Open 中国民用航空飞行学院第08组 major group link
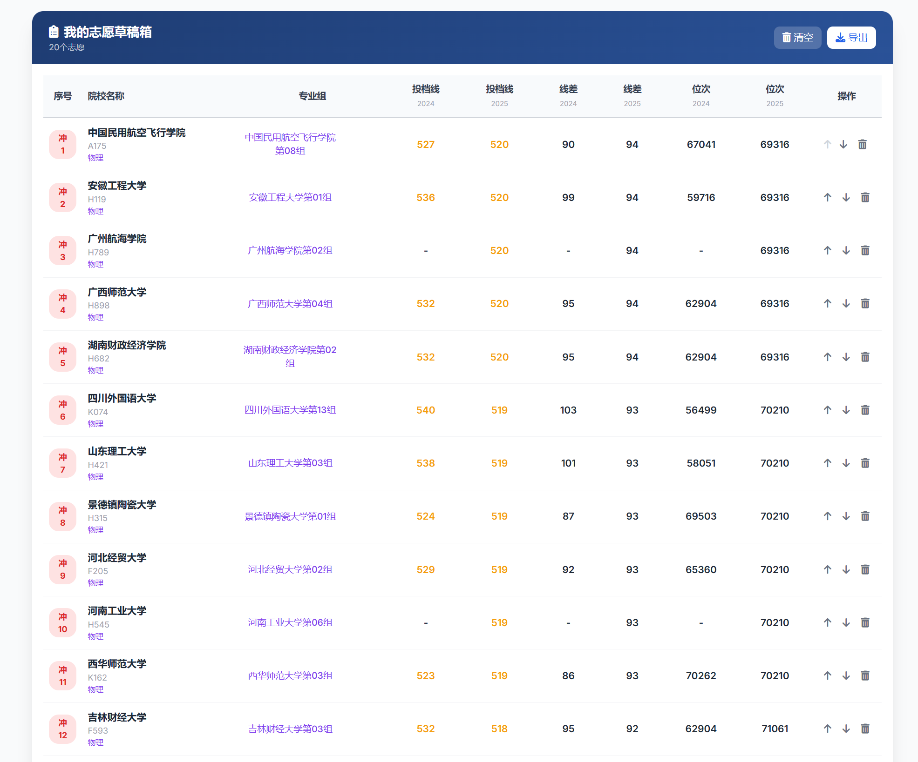 [x=290, y=144]
